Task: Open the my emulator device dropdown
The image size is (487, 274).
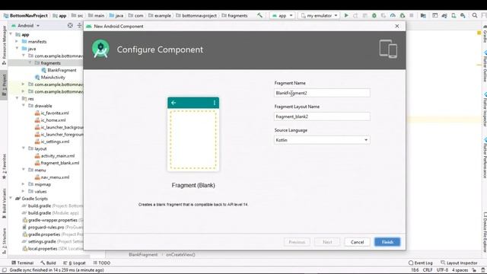Action: pos(319,15)
